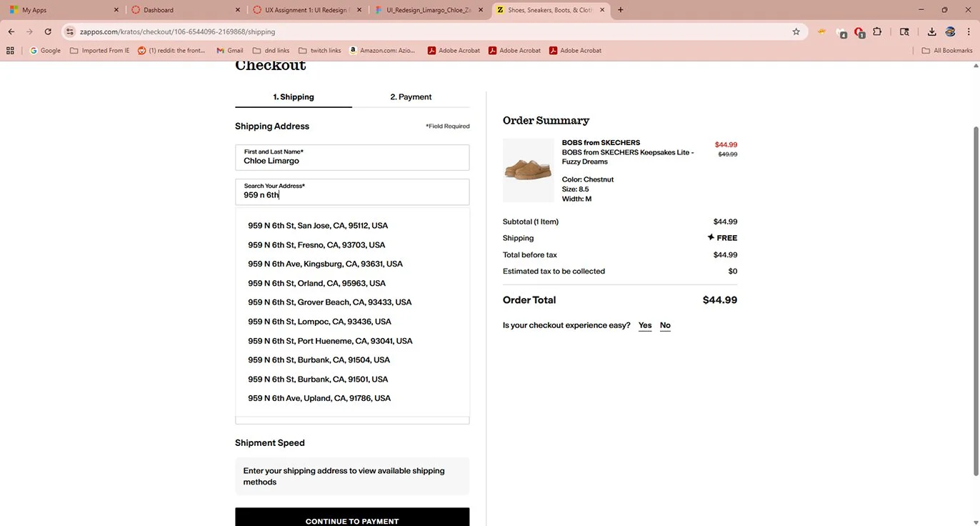Go back using the browser back arrow

click(x=11, y=31)
